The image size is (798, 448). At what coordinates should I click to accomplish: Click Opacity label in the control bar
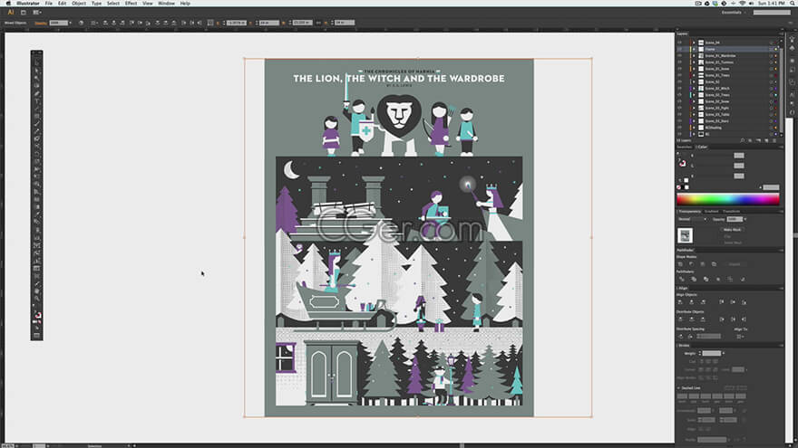(x=41, y=23)
